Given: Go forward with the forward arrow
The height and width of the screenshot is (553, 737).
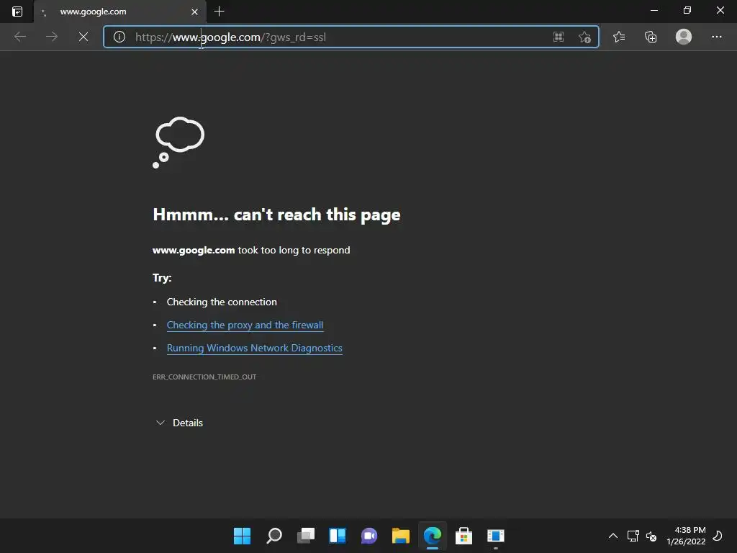Looking at the screenshot, I should click(x=52, y=37).
